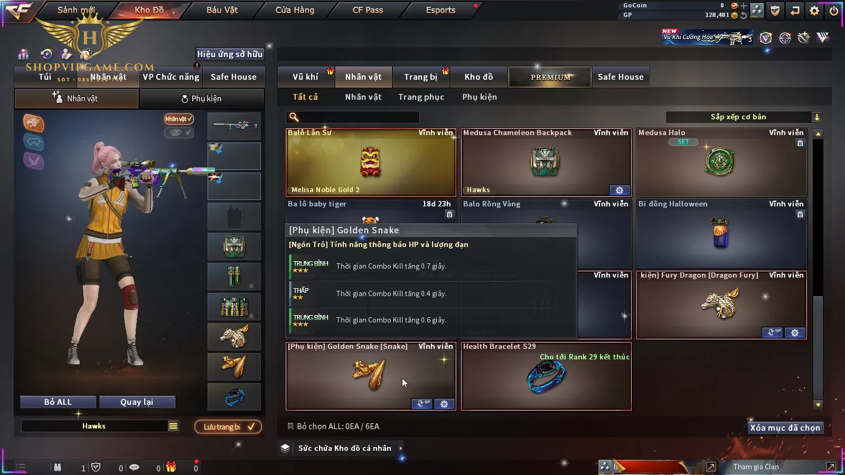Click the search magnifier icon

[294, 117]
